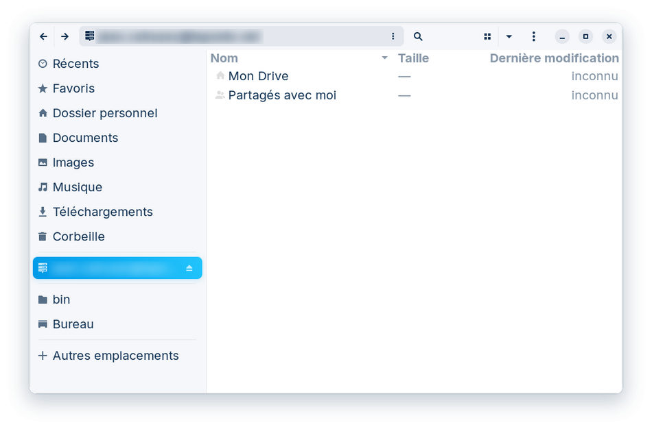The width and height of the screenshot is (652, 429).
Task: Select the Téléchargements folder
Action: tap(102, 212)
